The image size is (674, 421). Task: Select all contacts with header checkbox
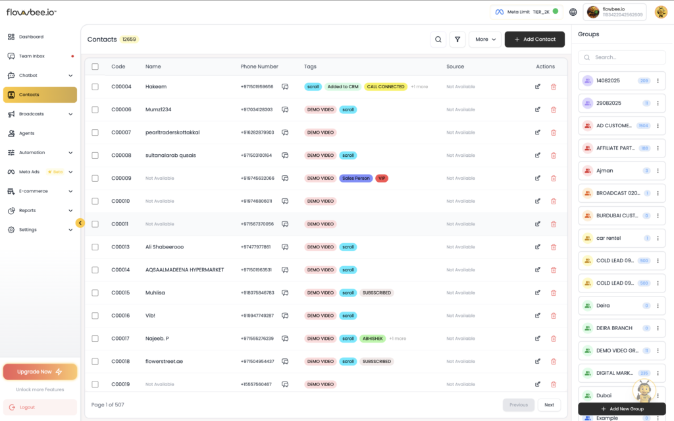(x=95, y=67)
